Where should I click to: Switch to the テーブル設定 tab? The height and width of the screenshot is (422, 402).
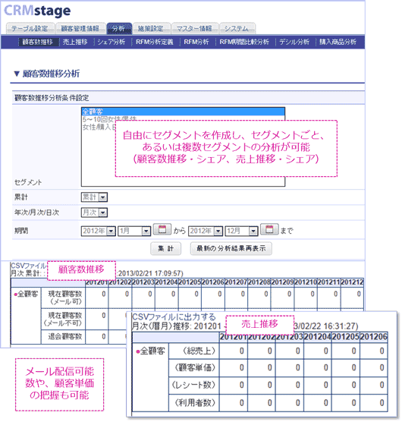(30, 29)
